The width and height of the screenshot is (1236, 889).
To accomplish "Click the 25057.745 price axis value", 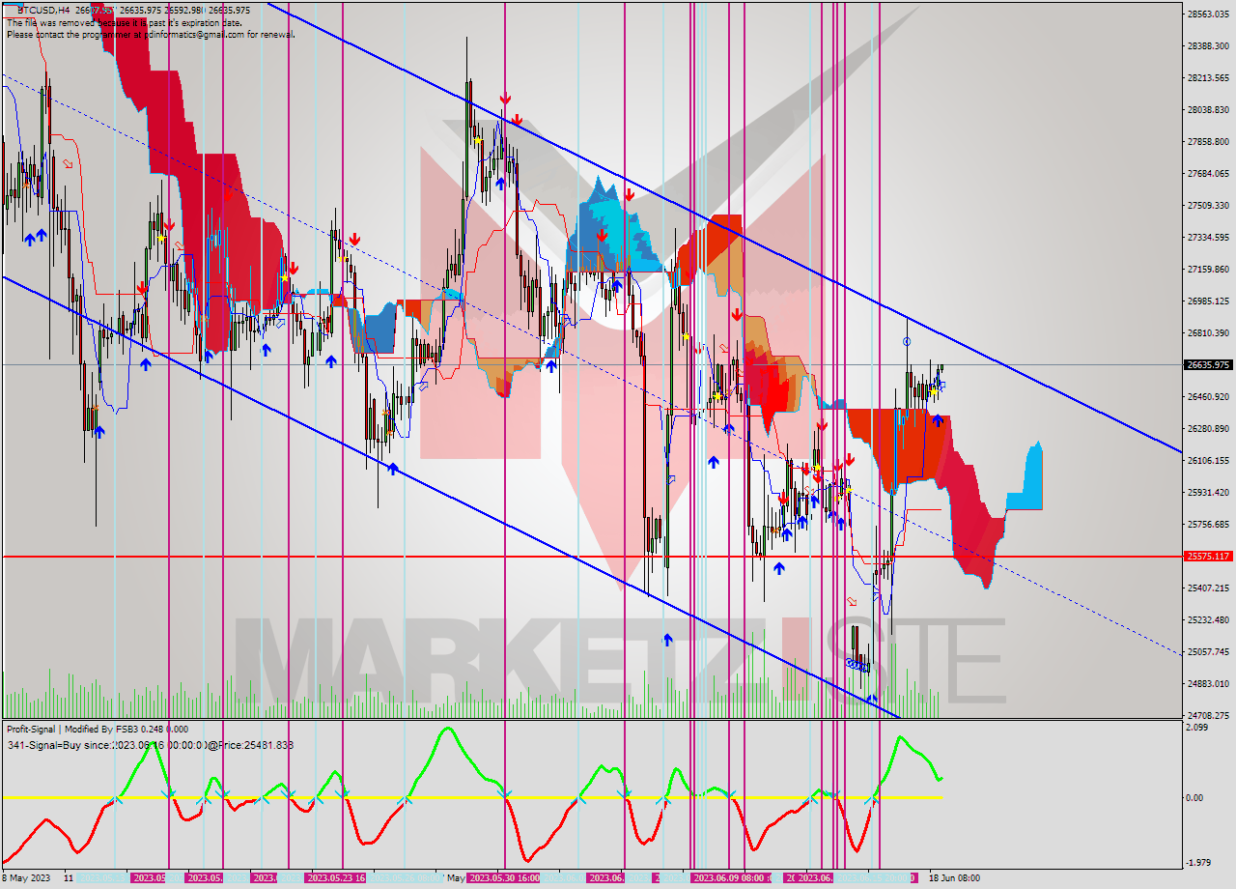I will click(1208, 651).
